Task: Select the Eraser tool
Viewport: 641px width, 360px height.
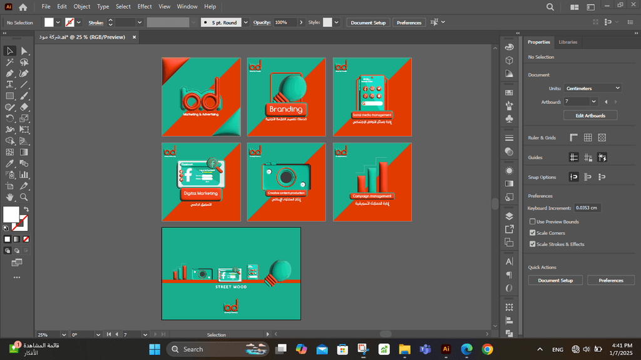Action: pyautogui.click(x=24, y=107)
